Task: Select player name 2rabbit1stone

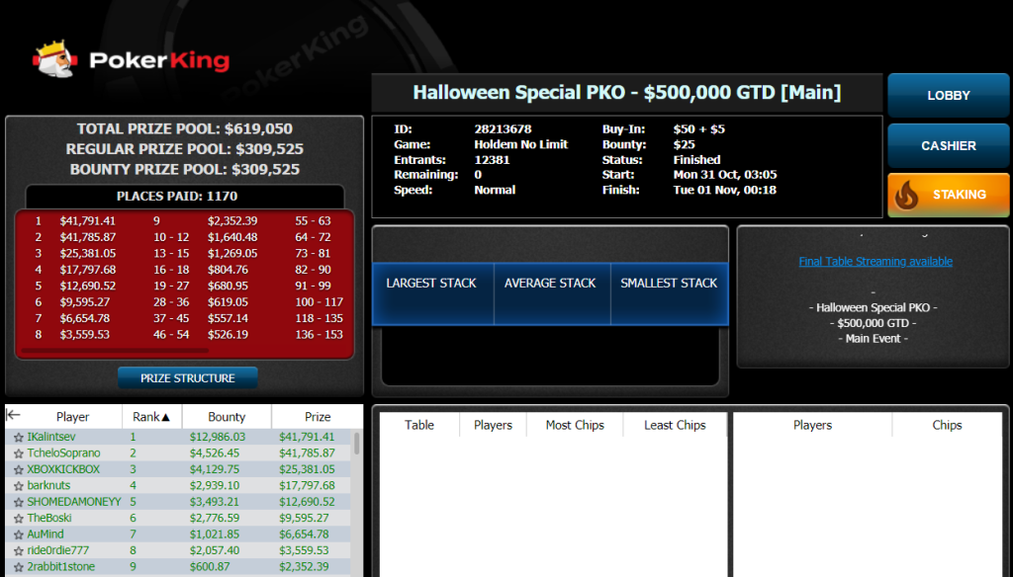Action: tap(60, 566)
